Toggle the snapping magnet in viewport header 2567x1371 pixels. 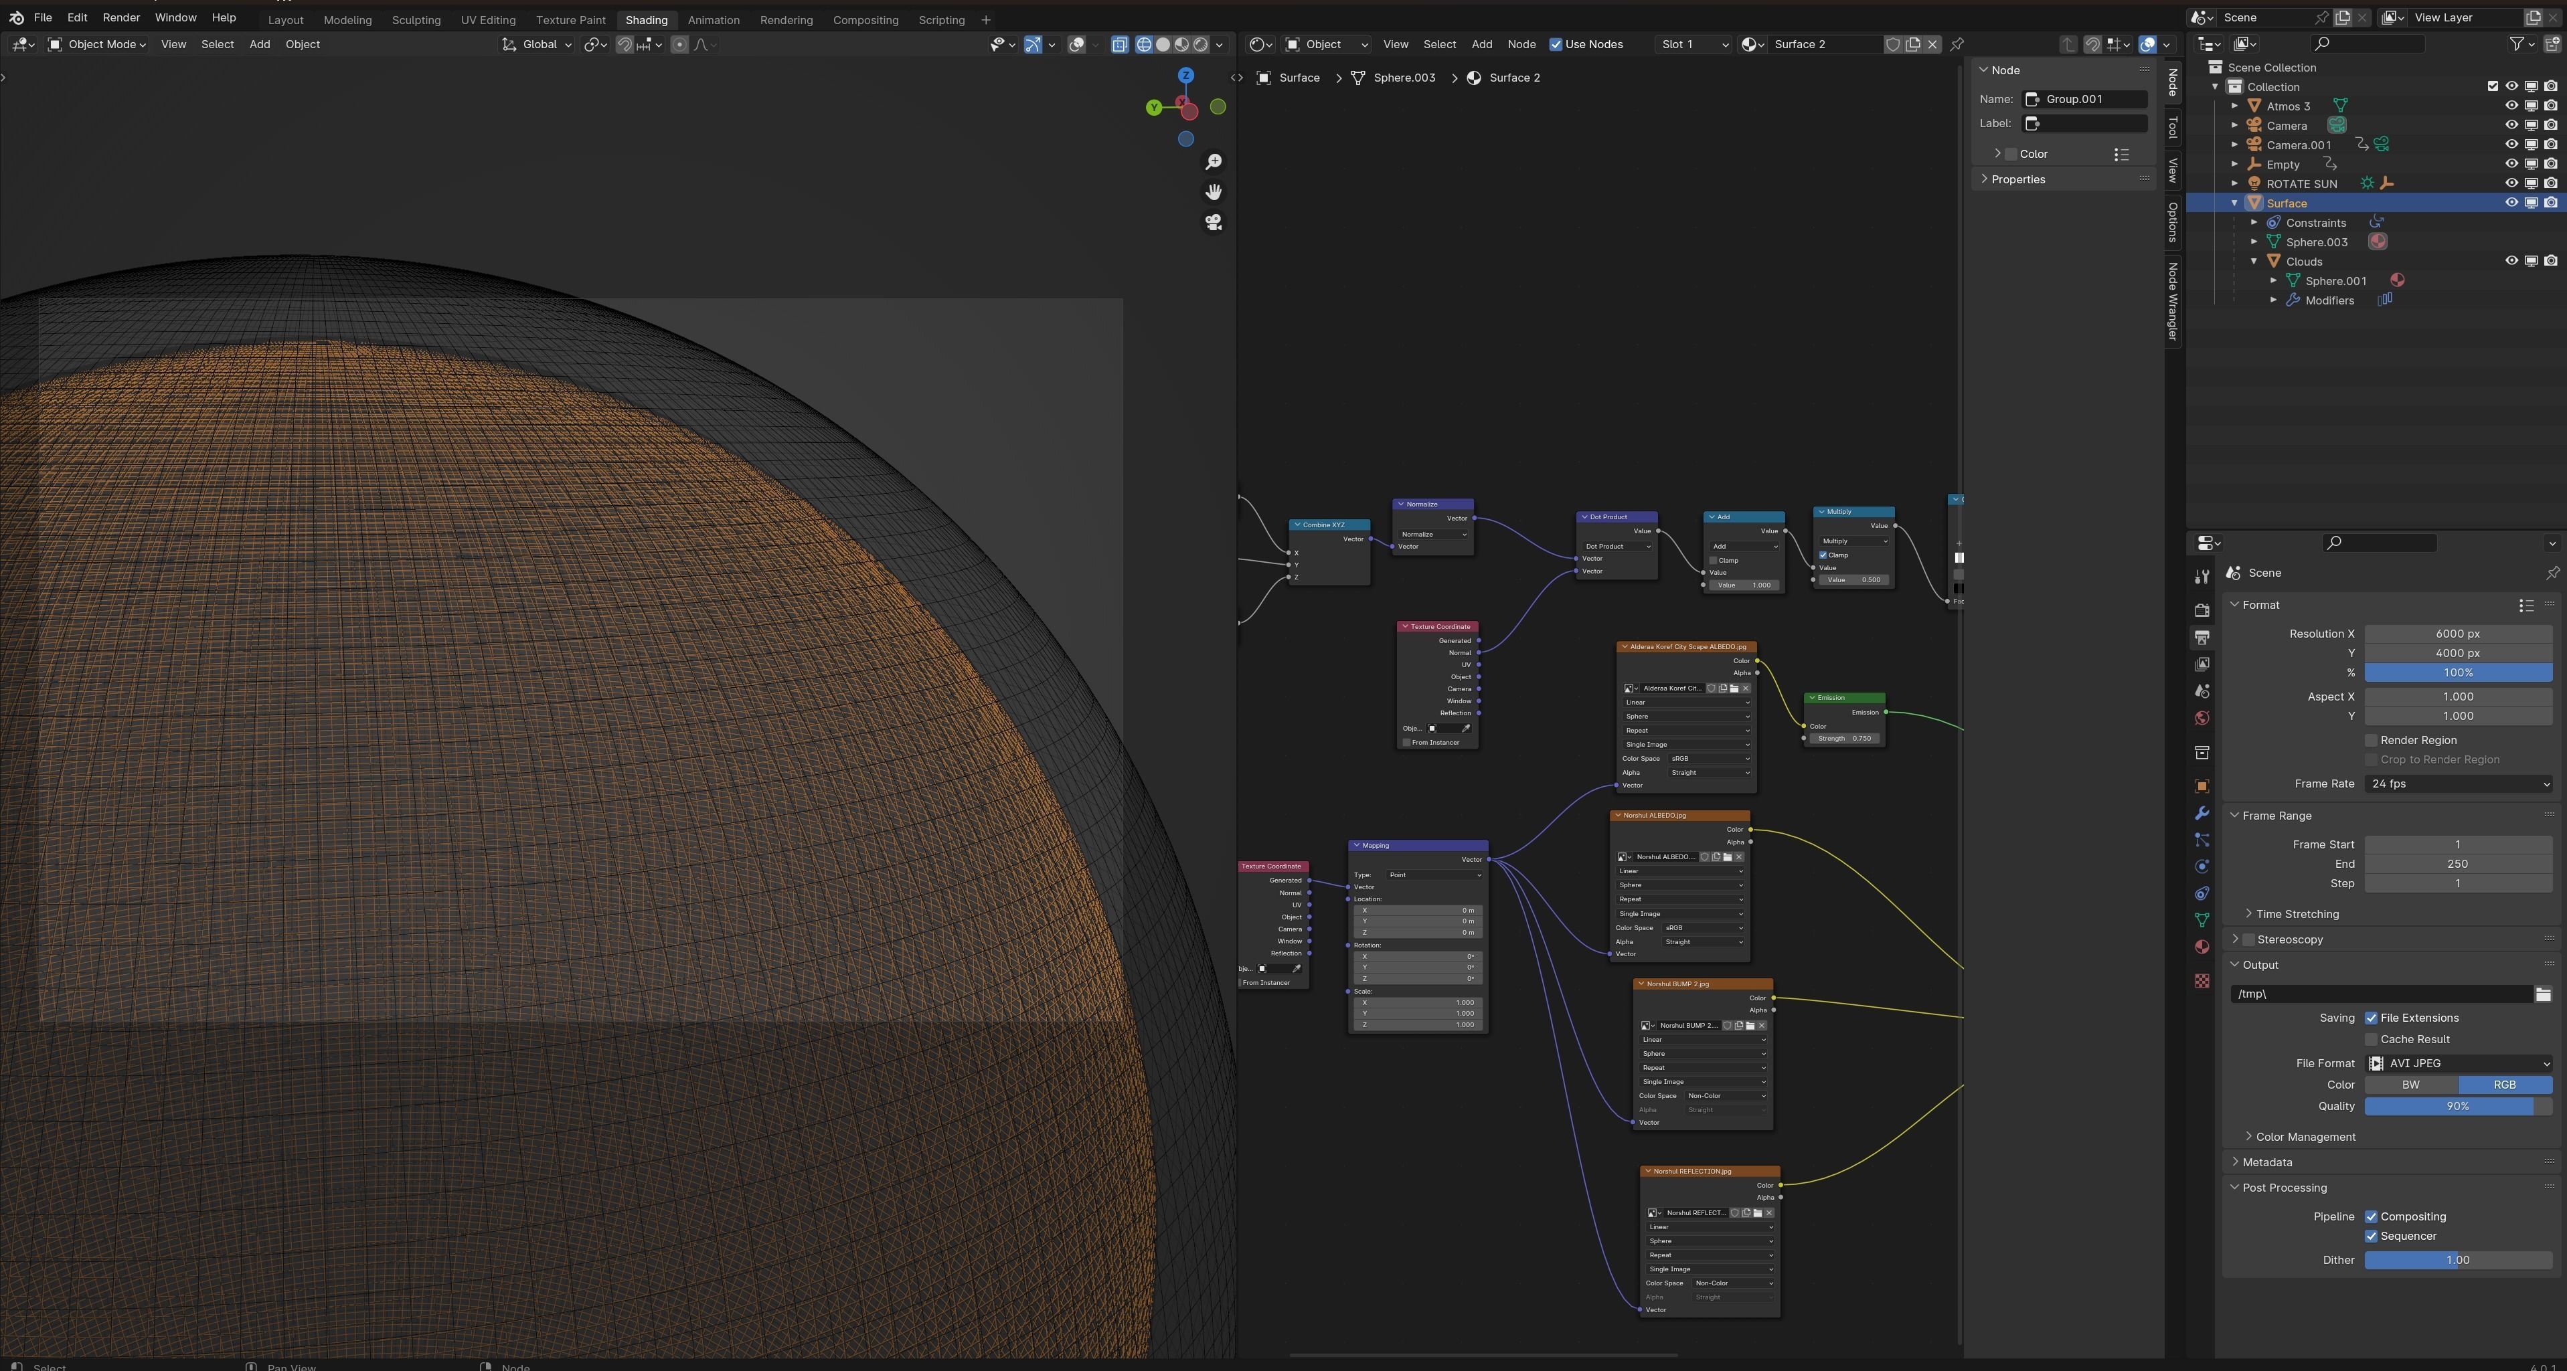click(x=625, y=44)
